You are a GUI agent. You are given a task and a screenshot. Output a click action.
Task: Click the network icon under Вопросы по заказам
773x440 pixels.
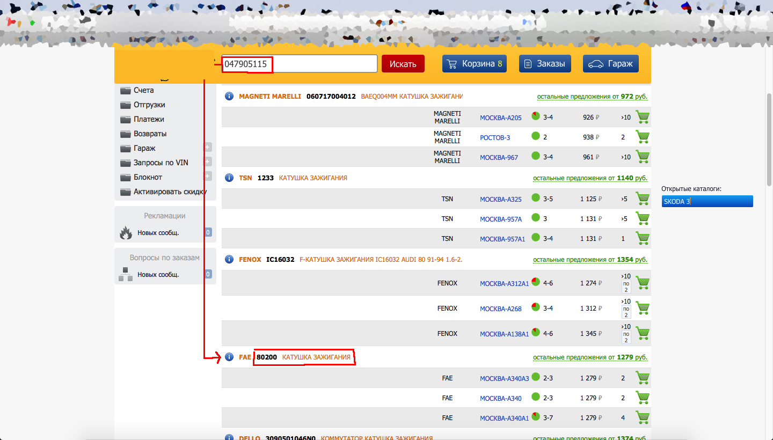click(126, 274)
